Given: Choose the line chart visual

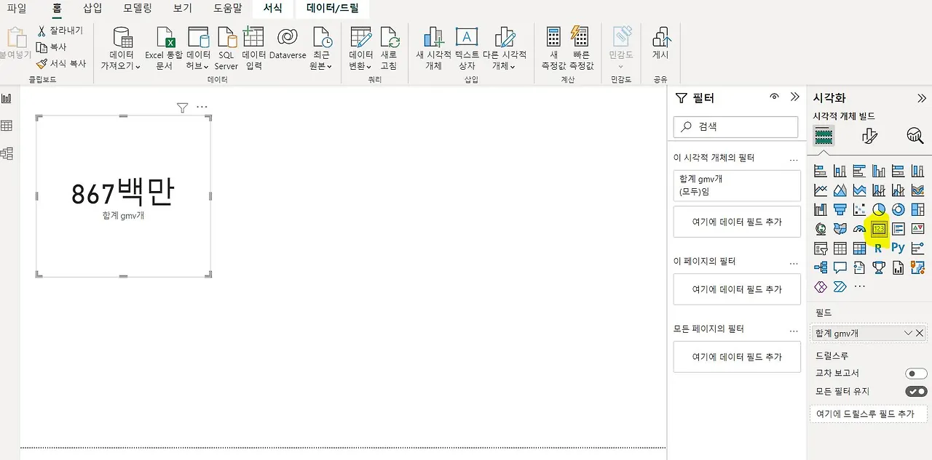Looking at the screenshot, I should point(821,190).
